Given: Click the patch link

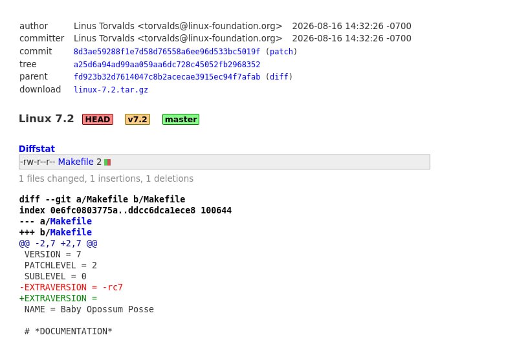Looking at the screenshot, I should tap(281, 51).
